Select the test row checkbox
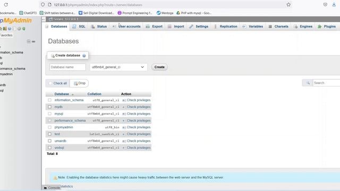340x191 pixels. tap(49, 134)
